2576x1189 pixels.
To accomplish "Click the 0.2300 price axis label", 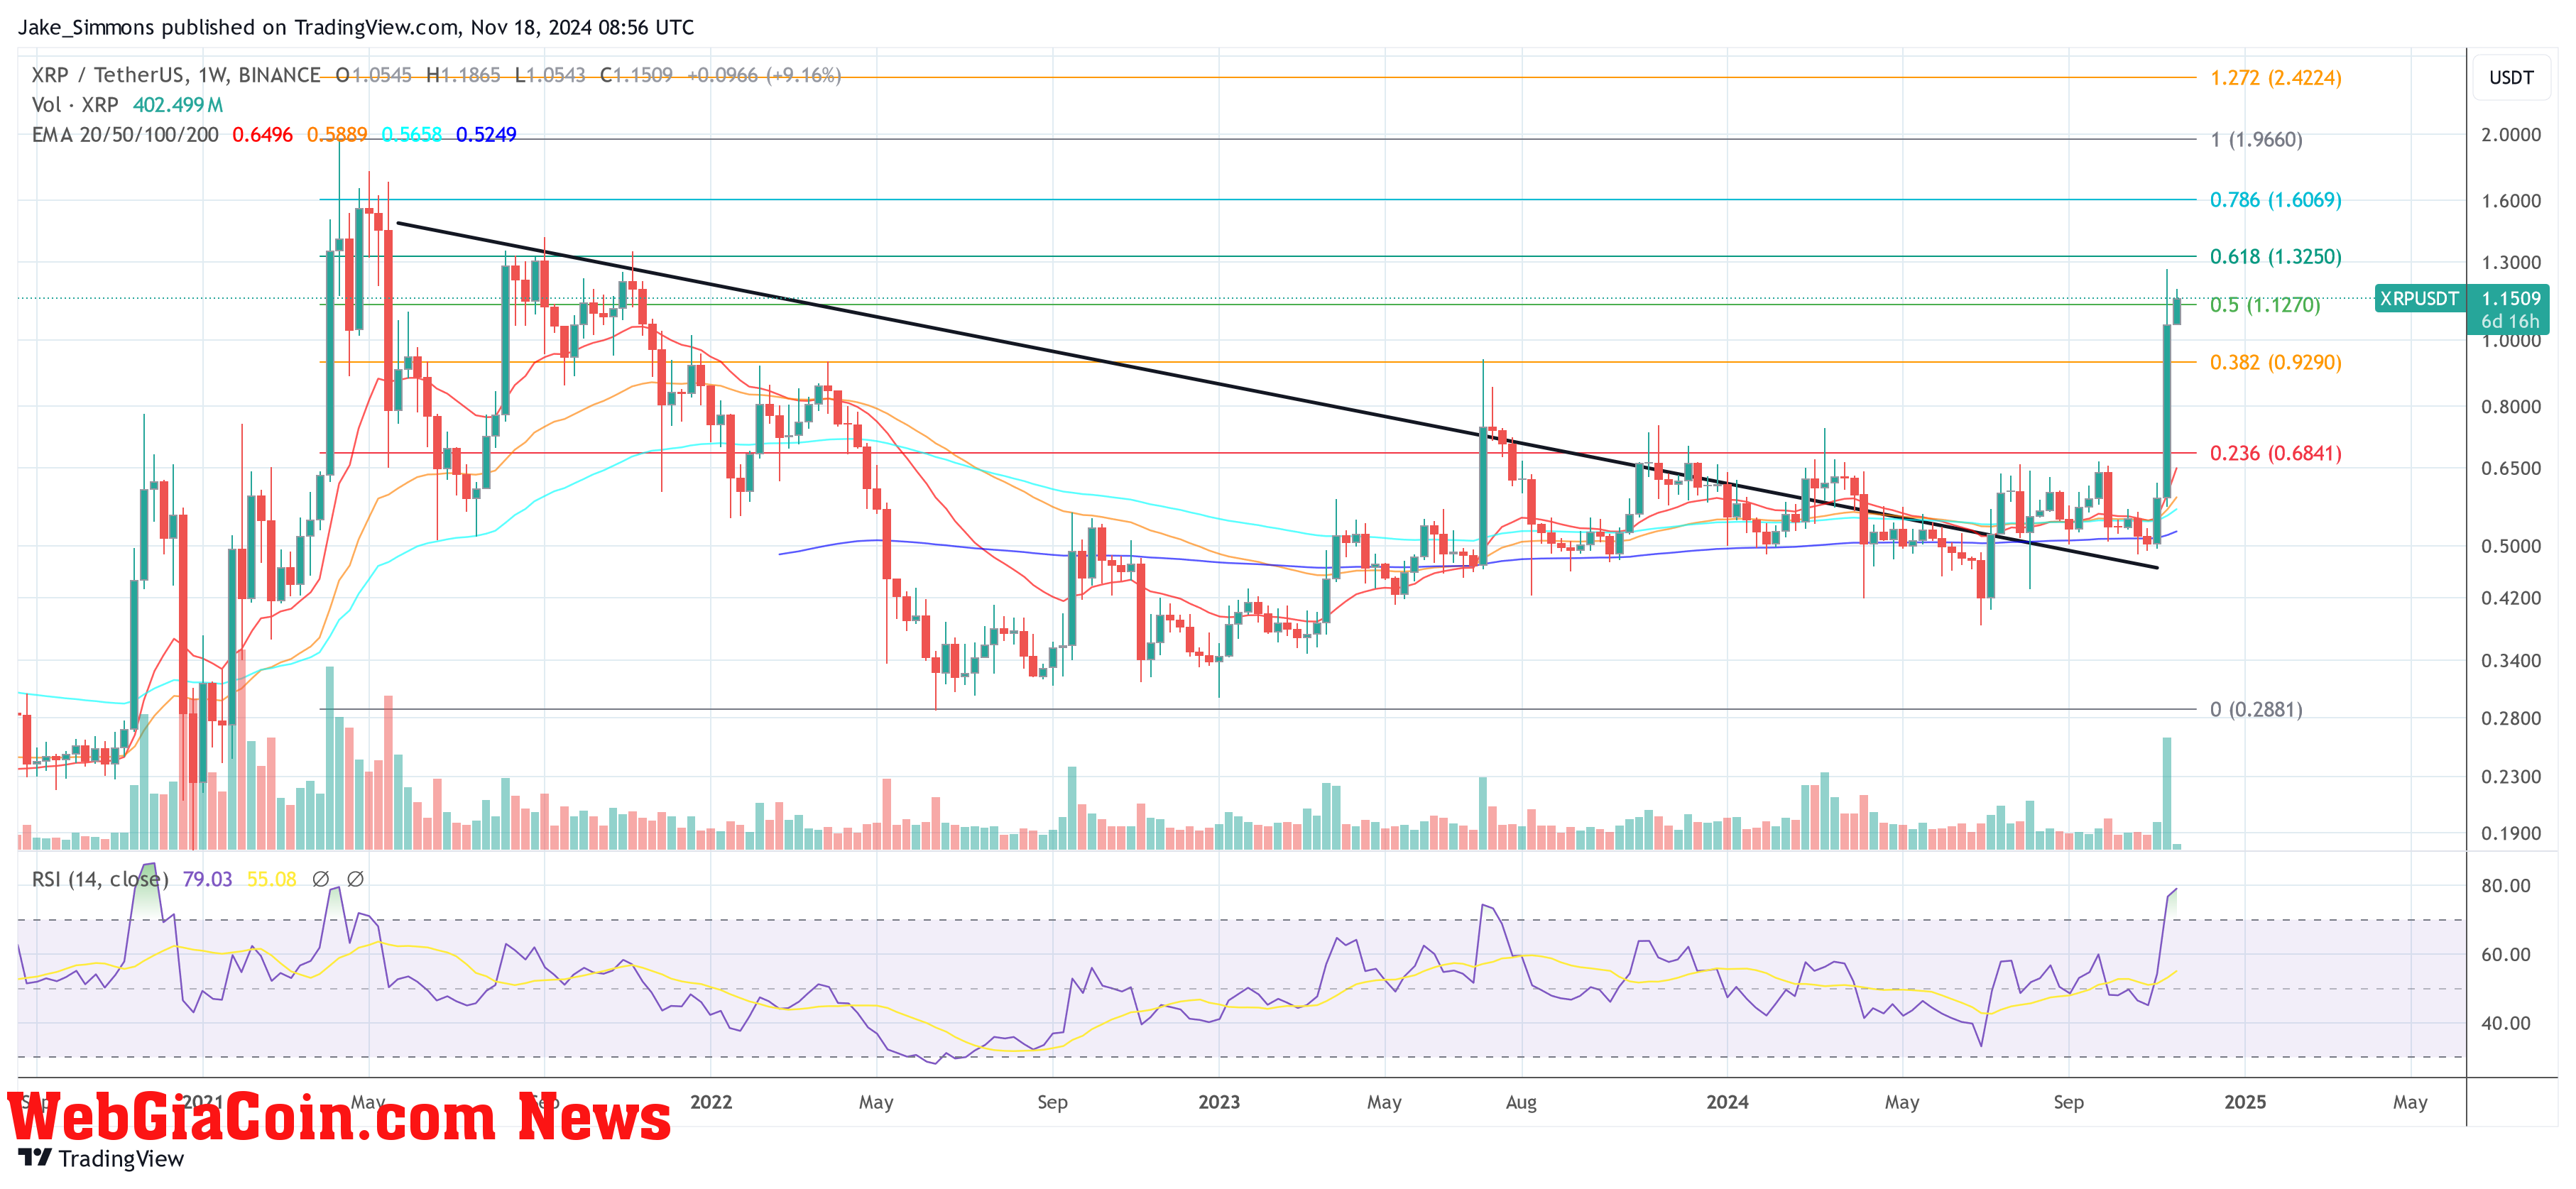I will 2510,777.
